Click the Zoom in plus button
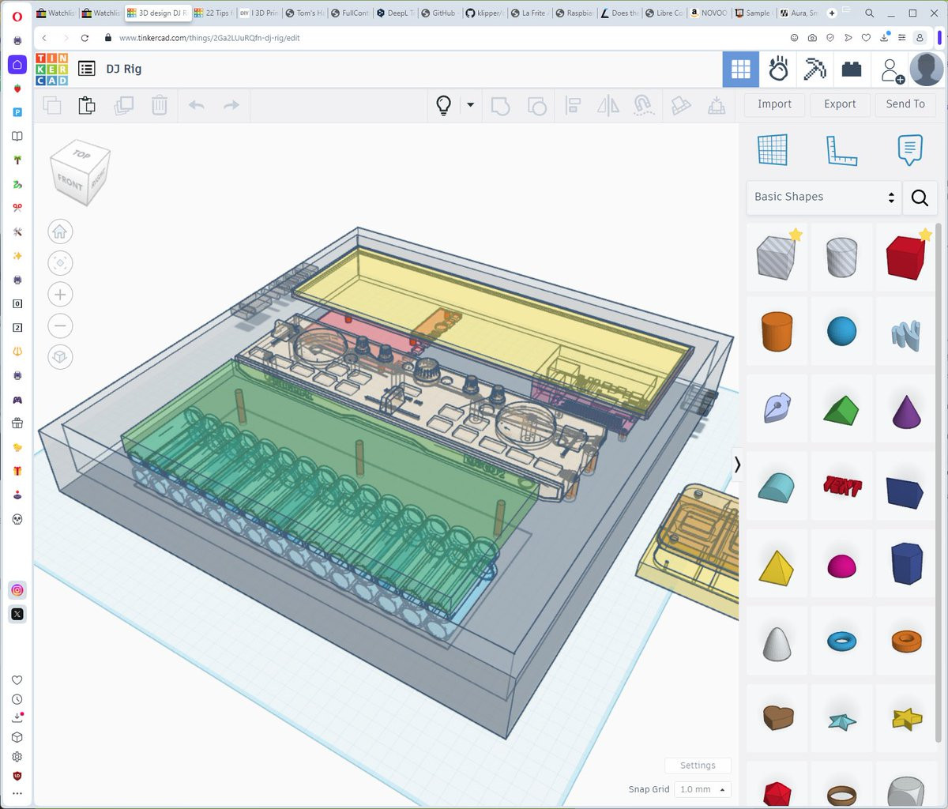948x809 pixels. tap(60, 295)
